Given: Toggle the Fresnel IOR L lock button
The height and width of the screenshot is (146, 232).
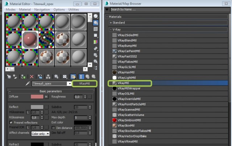Looking at the screenshot, I should [28, 128].
